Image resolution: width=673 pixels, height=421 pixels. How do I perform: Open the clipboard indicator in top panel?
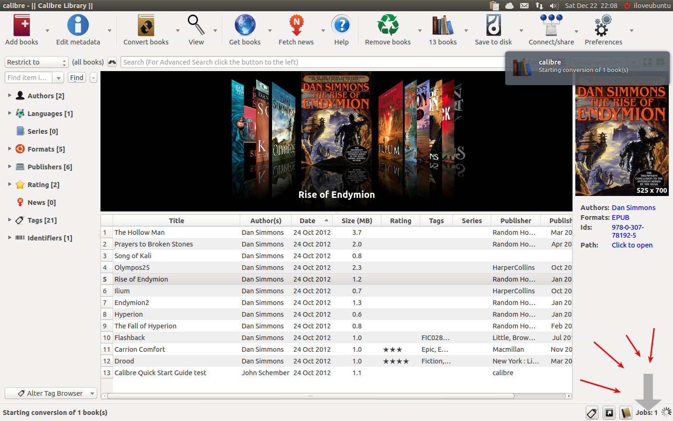pos(494,6)
